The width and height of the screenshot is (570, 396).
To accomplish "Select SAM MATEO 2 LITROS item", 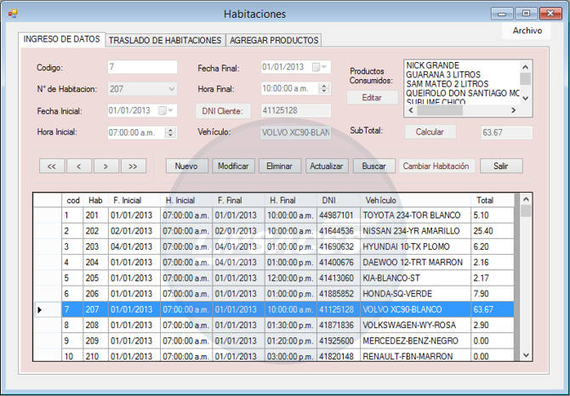I will (447, 84).
